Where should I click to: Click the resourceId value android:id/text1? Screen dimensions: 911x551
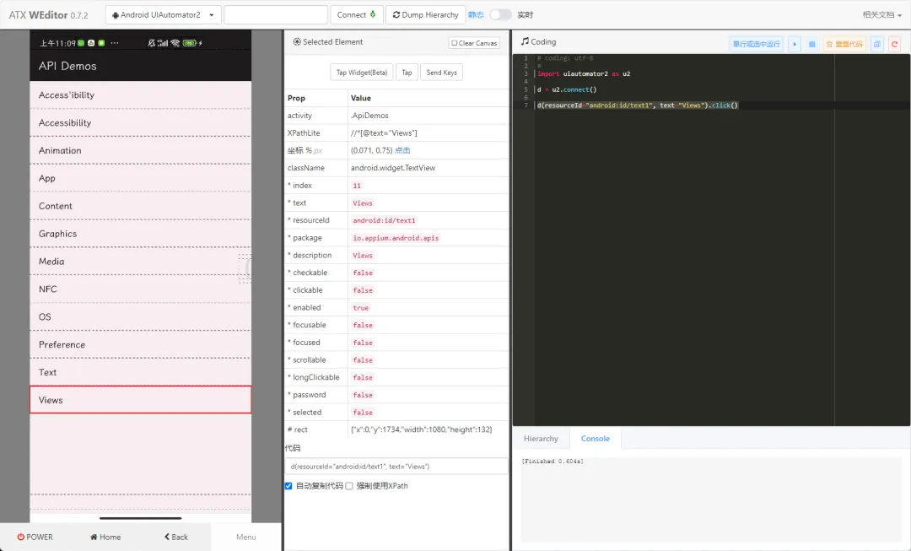tap(384, 220)
